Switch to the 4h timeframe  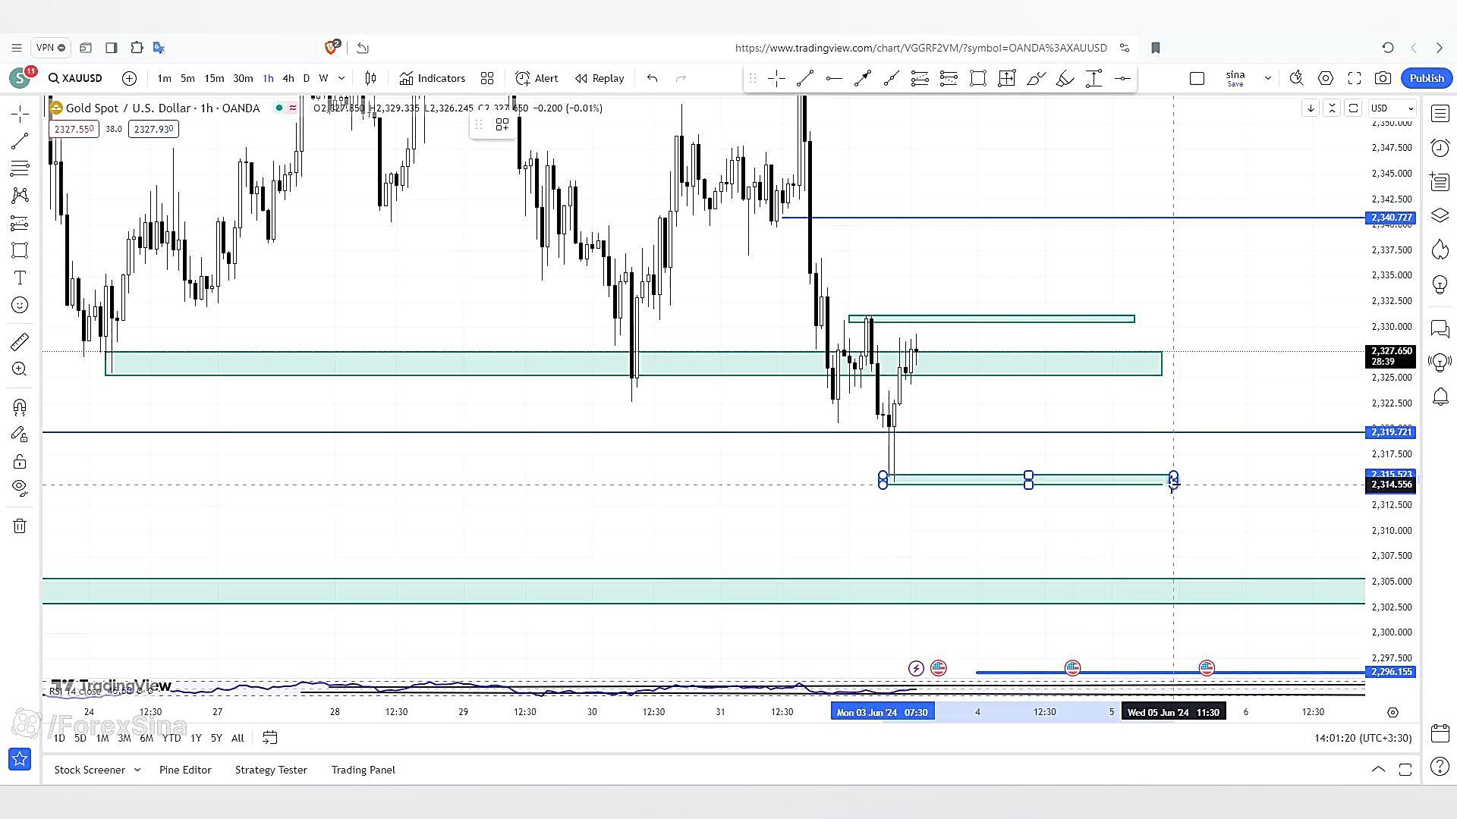click(x=288, y=78)
